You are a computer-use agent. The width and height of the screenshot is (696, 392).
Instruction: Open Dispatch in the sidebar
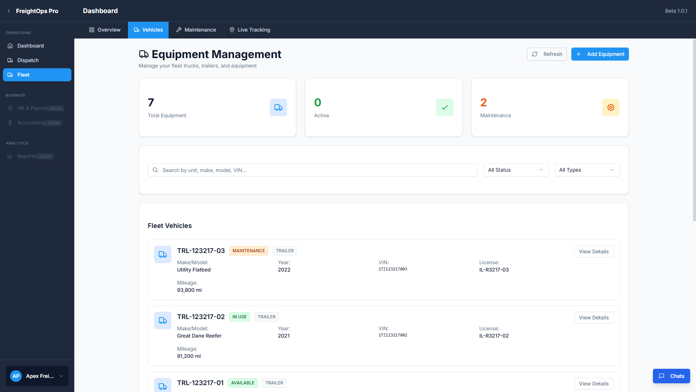(x=28, y=60)
